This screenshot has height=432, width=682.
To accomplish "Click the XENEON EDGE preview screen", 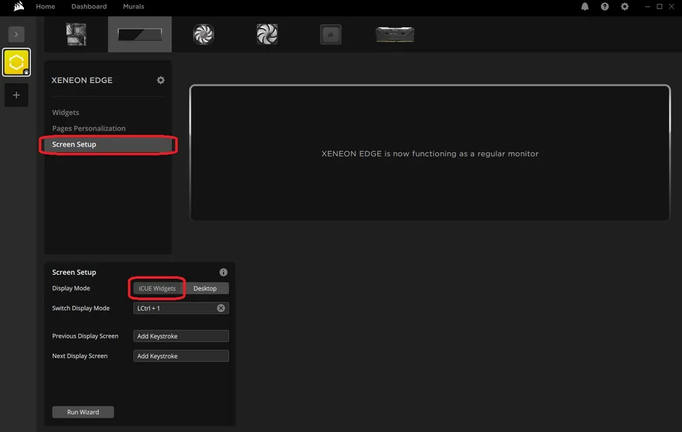I will click(x=430, y=153).
